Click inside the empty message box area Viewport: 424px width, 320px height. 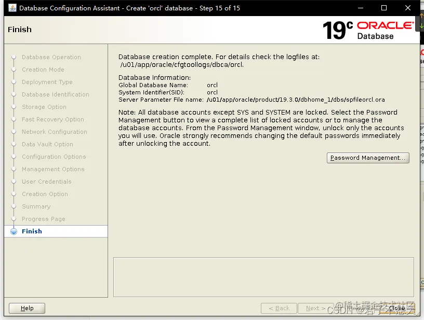point(263,277)
